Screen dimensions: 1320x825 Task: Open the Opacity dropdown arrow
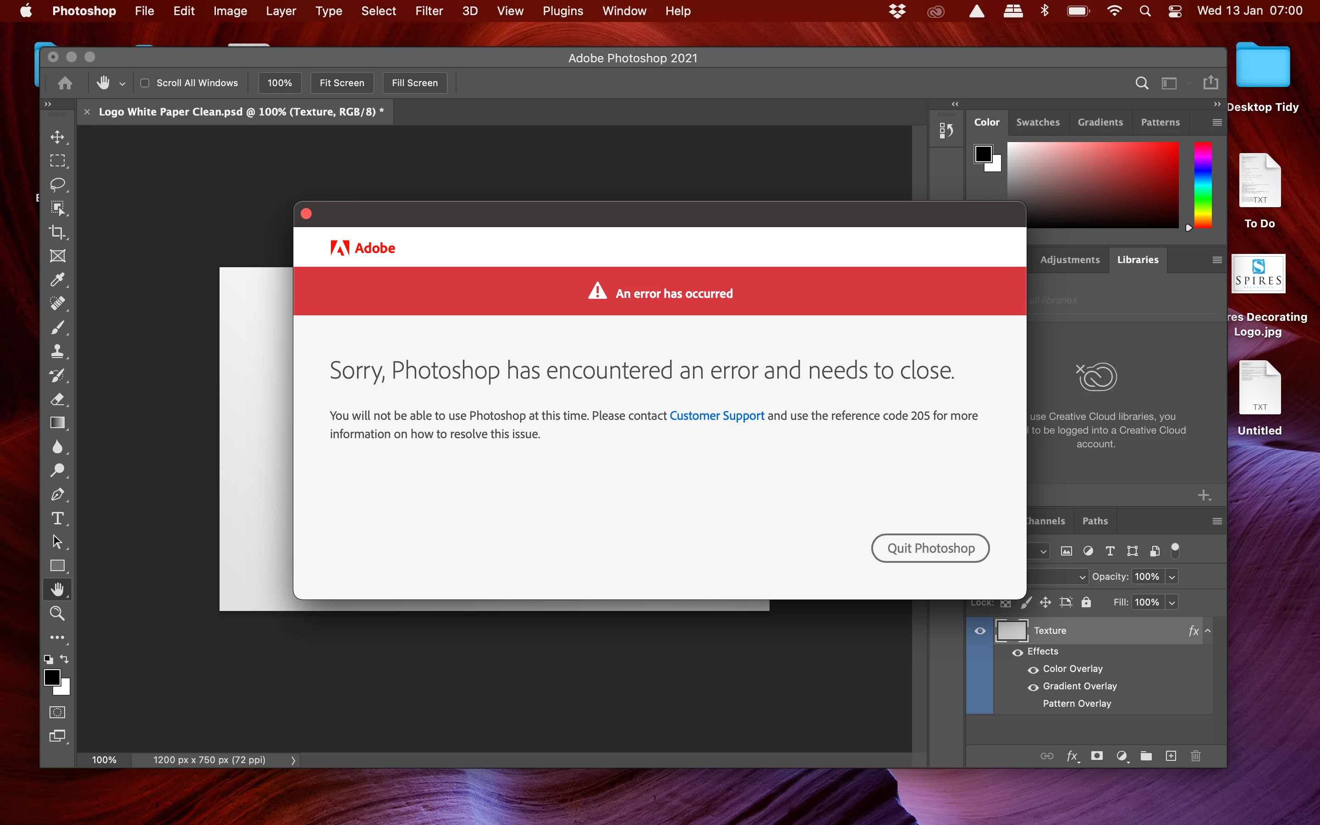point(1171,577)
